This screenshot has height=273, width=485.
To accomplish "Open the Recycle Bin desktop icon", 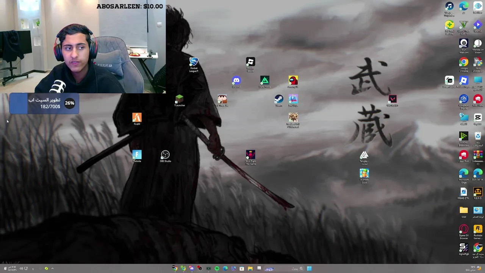I will pyautogui.click(x=478, y=139).
